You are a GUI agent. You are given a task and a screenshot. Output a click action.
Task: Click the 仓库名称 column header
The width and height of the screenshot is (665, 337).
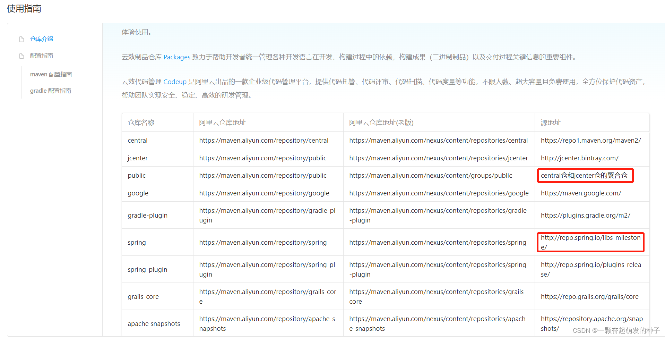point(141,123)
